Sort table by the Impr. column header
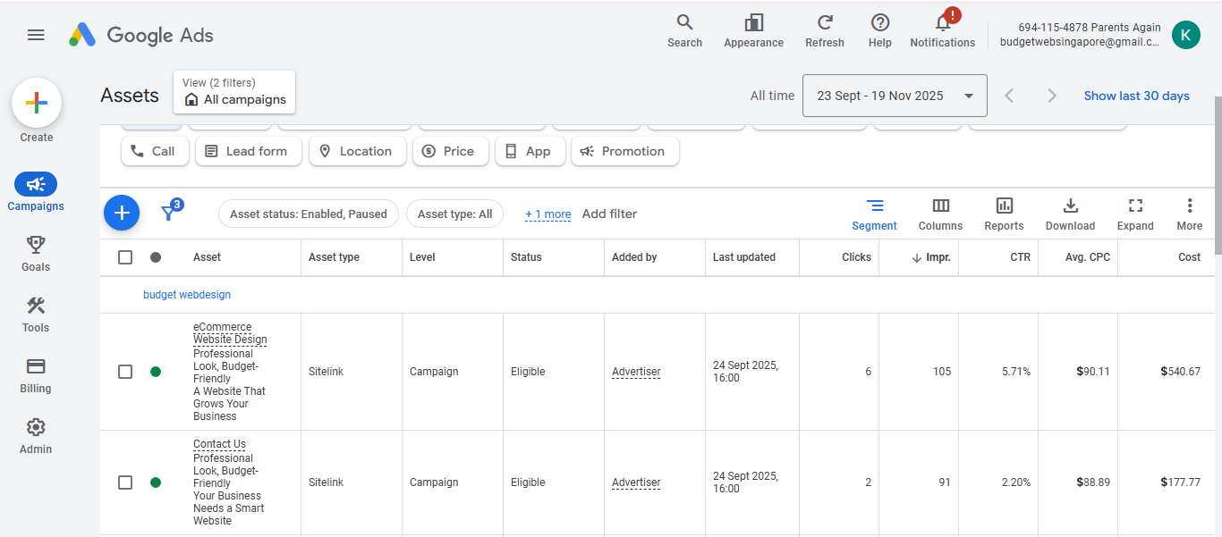The image size is (1222, 537). coord(937,257)
